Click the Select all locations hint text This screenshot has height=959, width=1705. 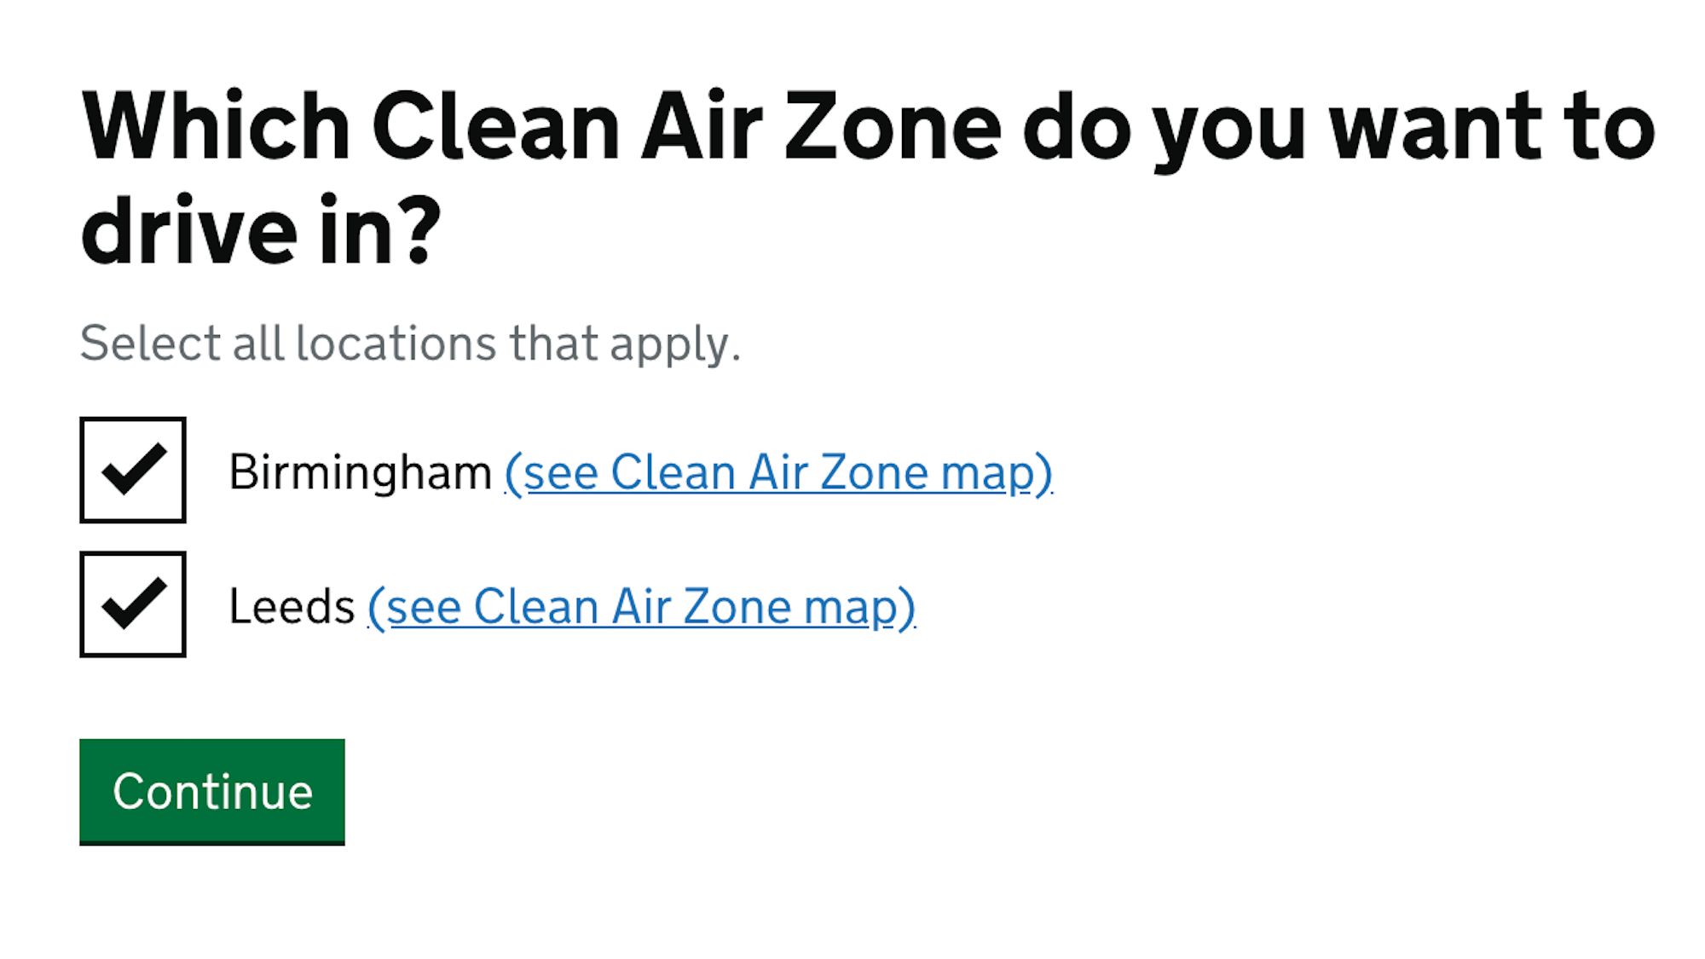pyautogui.click(x=409, y=343)
